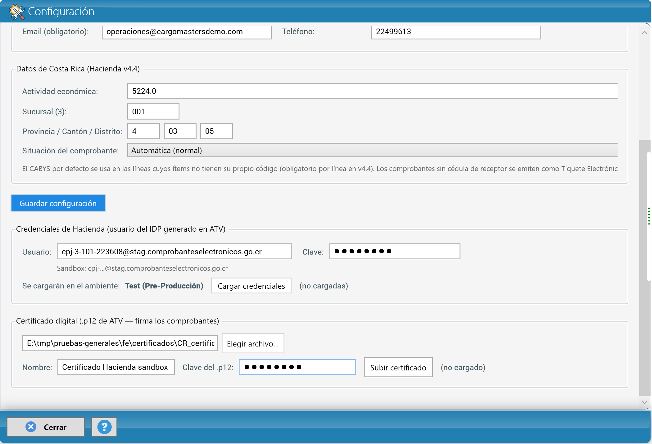Click the certificate file path input field
This screenshot has width=652, height=444.
(120, 343)
